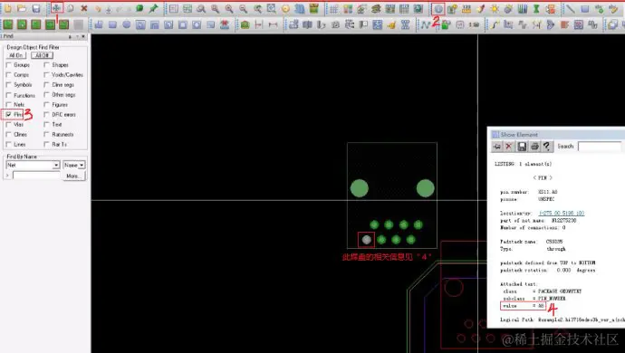The image size is (625, 353).
Task: Check the DRC errors filter checkbox
Action: (46, 114)
